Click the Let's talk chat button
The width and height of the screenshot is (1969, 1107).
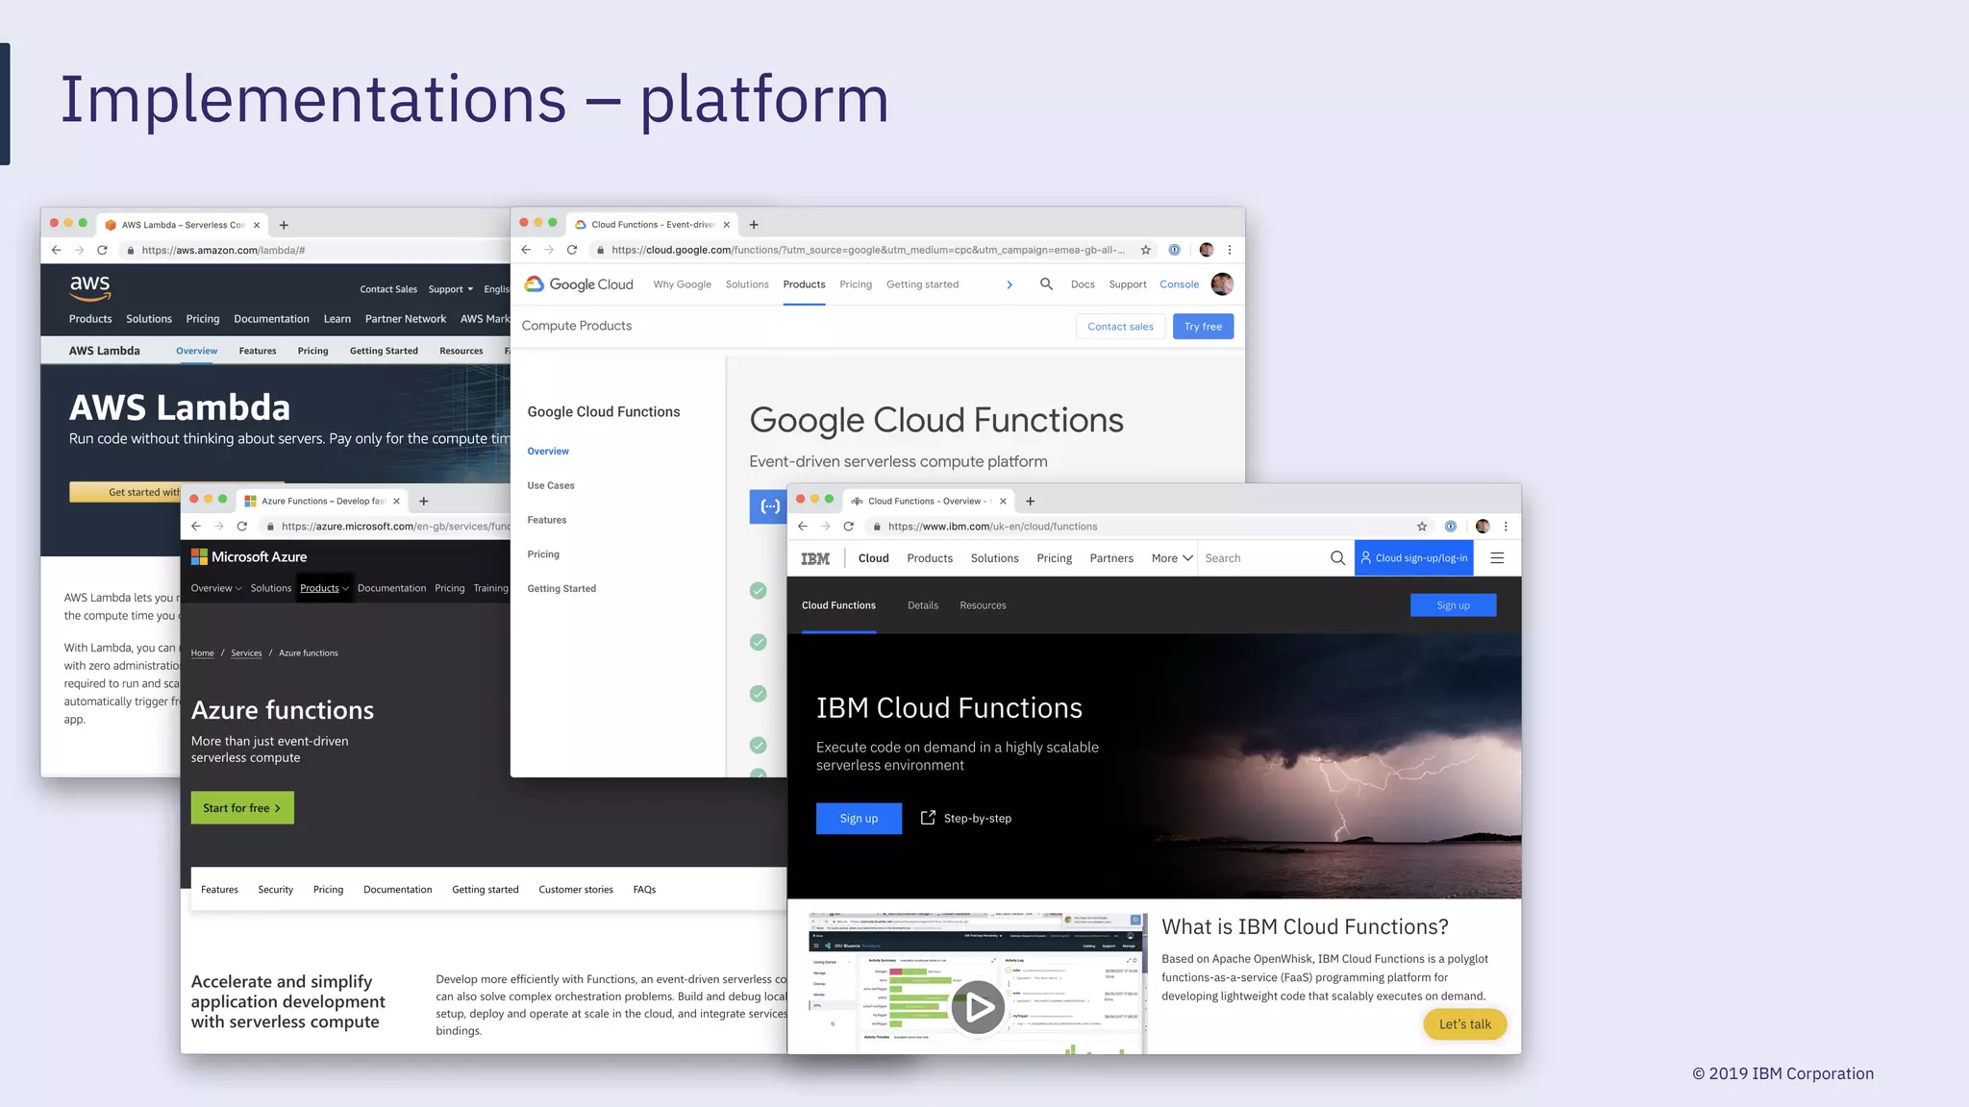click(x=1464, y=1024)
